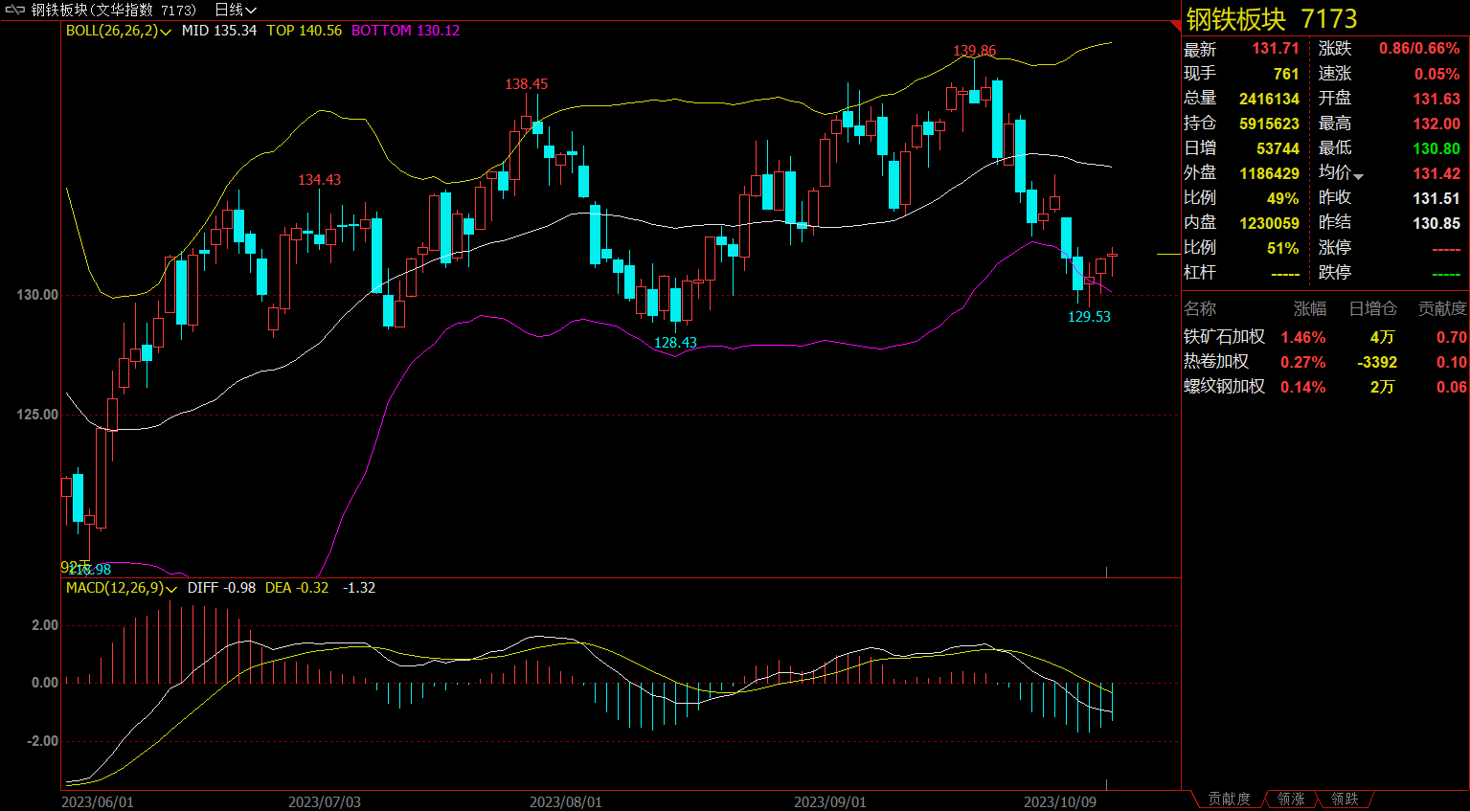Click the 名称 column header

(1200, 308)
